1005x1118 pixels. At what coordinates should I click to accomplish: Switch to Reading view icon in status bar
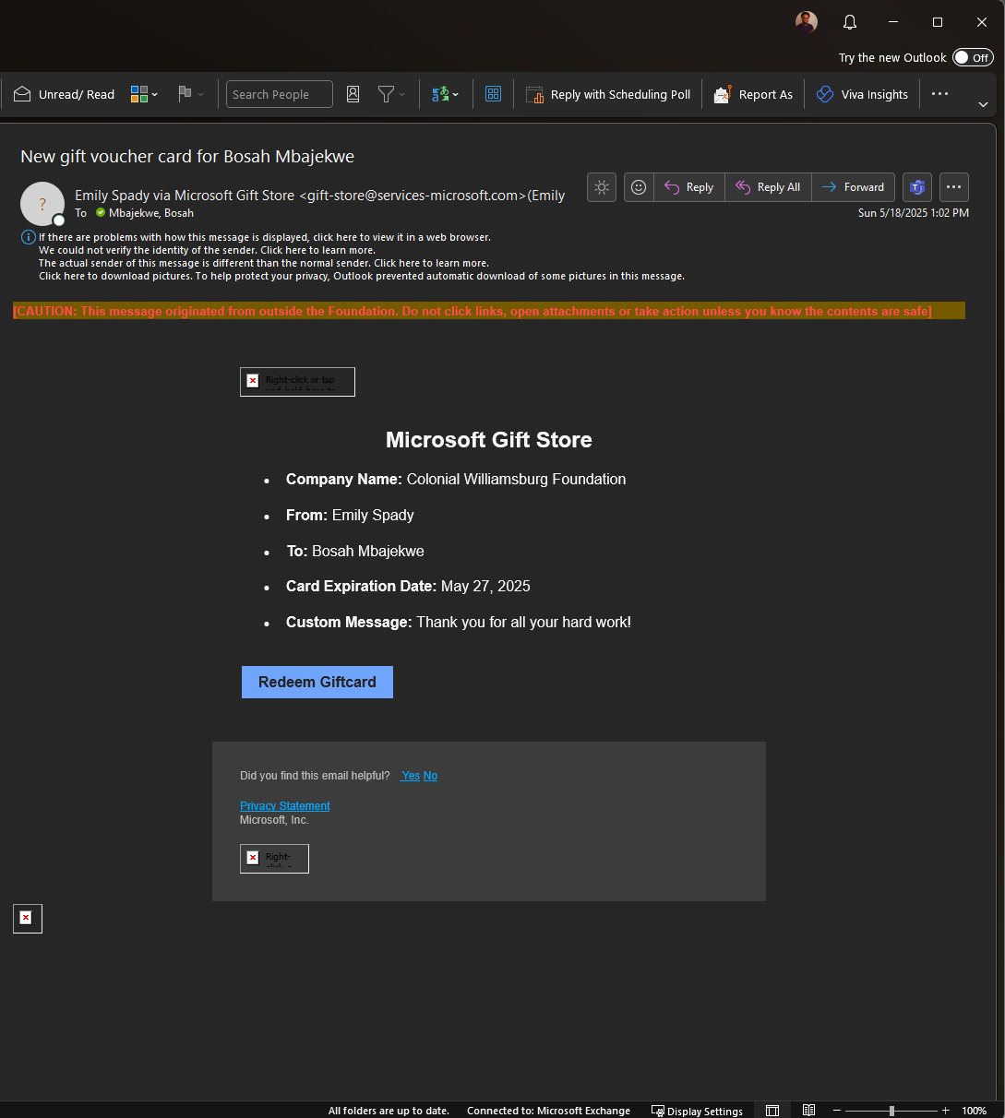[808, 1111]
